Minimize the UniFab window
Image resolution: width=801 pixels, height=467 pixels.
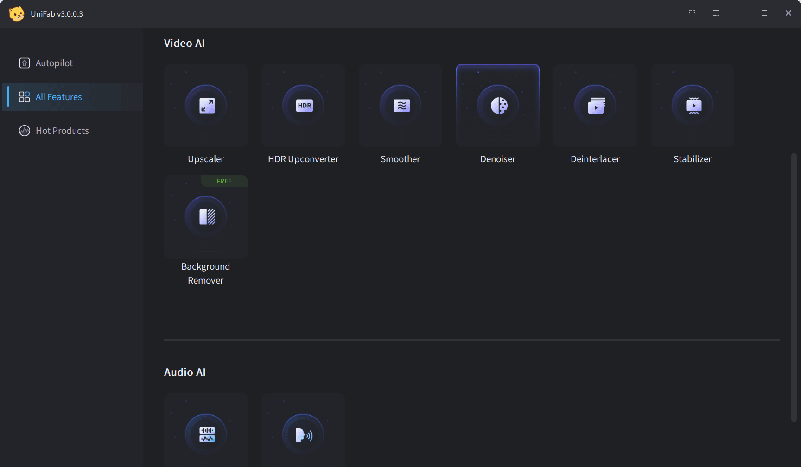point(740,13)
